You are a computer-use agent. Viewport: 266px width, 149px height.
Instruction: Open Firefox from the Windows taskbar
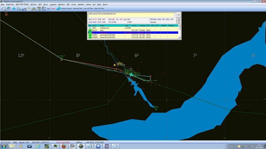coord(64,146)
